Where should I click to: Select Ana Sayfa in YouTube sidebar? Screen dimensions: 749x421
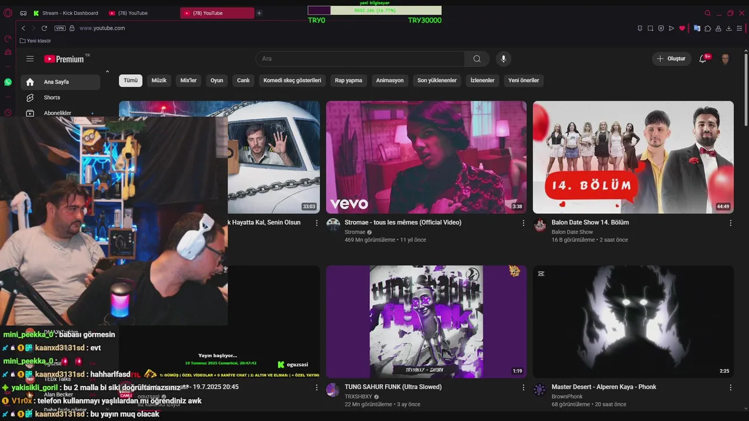61,82
